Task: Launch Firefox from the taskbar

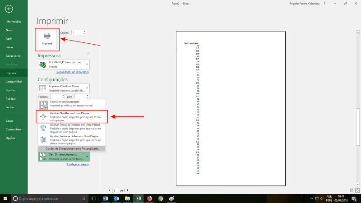Action: pyautogui.click(x=150, y=198)
